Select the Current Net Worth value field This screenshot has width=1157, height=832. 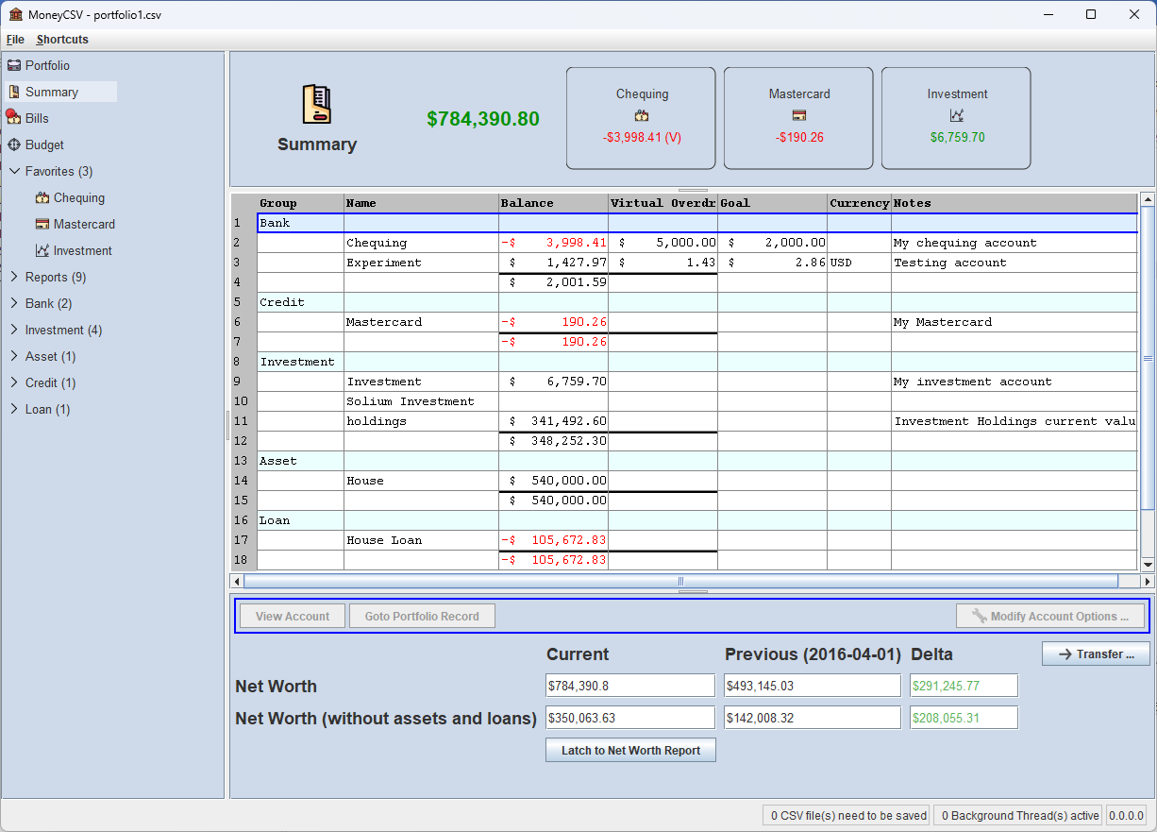pyautogui.click(x=629, y=686)
